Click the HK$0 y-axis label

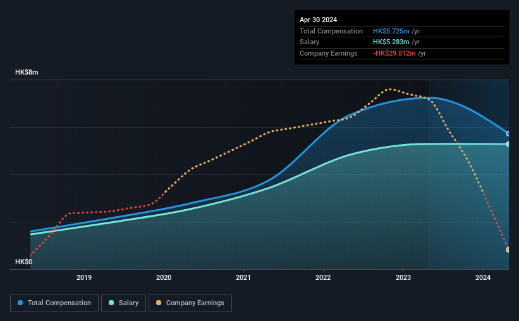24,262
